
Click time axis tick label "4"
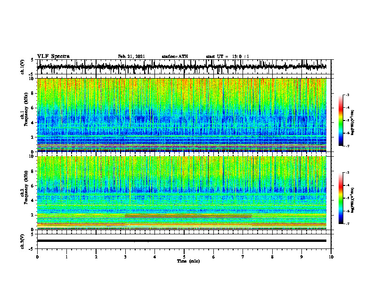155,257
